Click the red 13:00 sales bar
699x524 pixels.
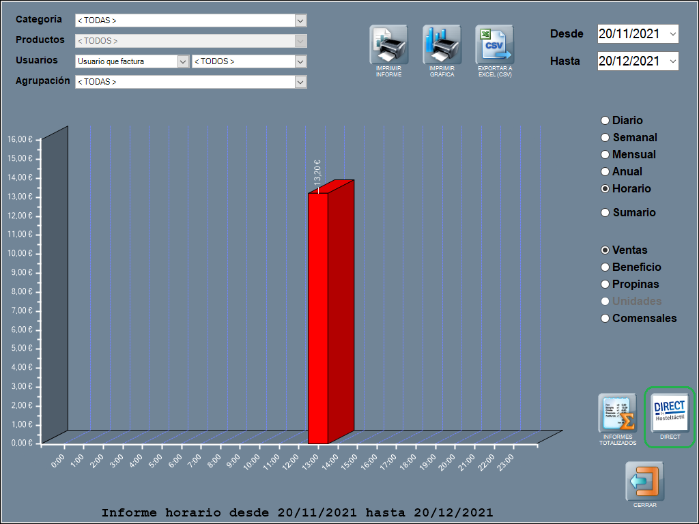point(319,317)
